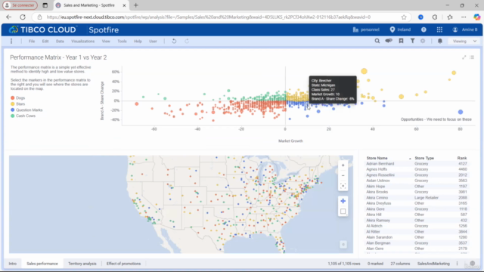Open the Spotfire search magnifier

377,41
